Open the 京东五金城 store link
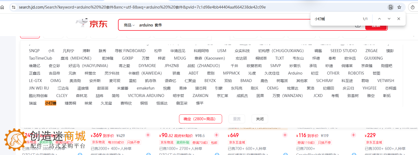418x155 pixels. [x=237, y=142]
